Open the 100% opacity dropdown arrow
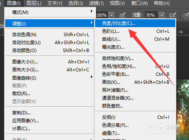This screenshot has height=140, width=189. (x=112, y=15)
